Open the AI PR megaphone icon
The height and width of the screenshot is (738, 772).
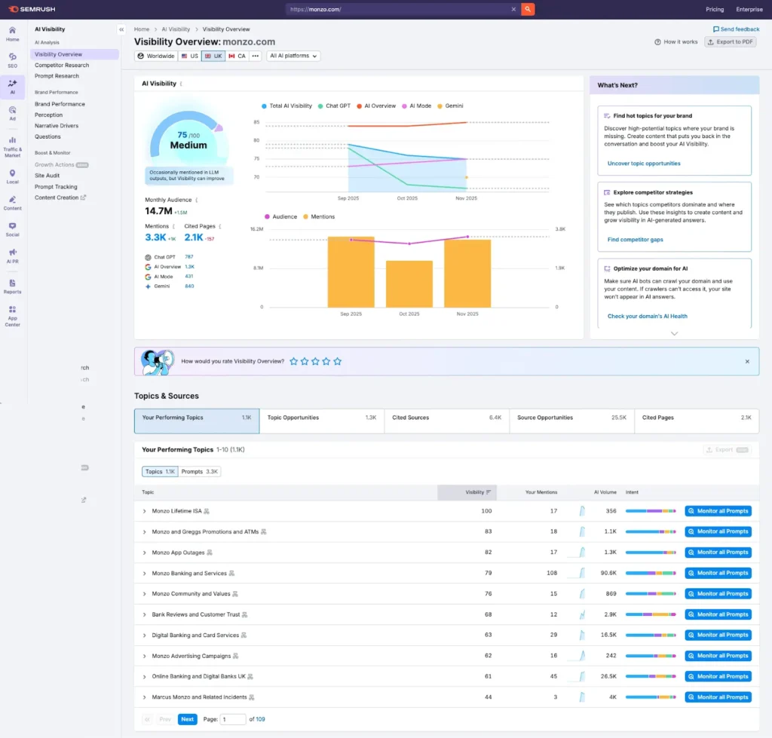(x=12, y=256)
